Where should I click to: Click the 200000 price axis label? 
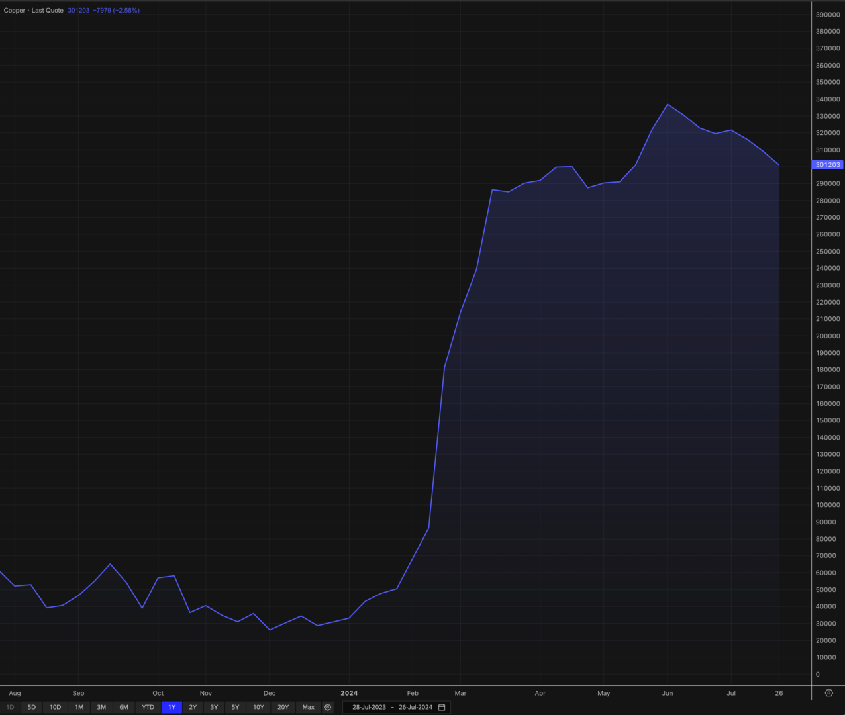[828, 336]
